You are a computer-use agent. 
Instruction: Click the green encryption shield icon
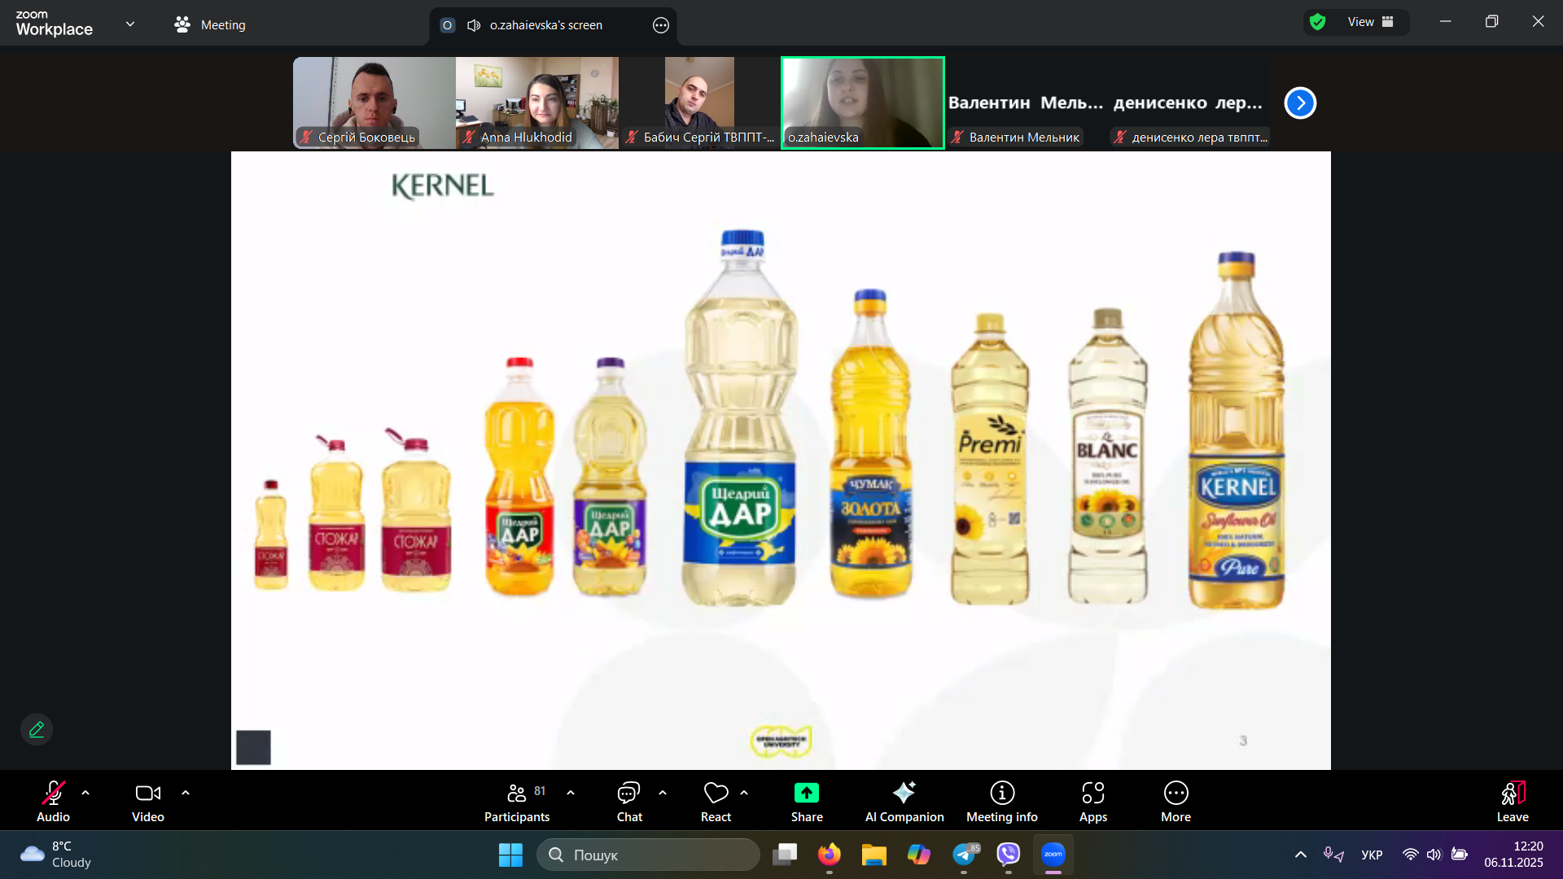[1318, 22]
